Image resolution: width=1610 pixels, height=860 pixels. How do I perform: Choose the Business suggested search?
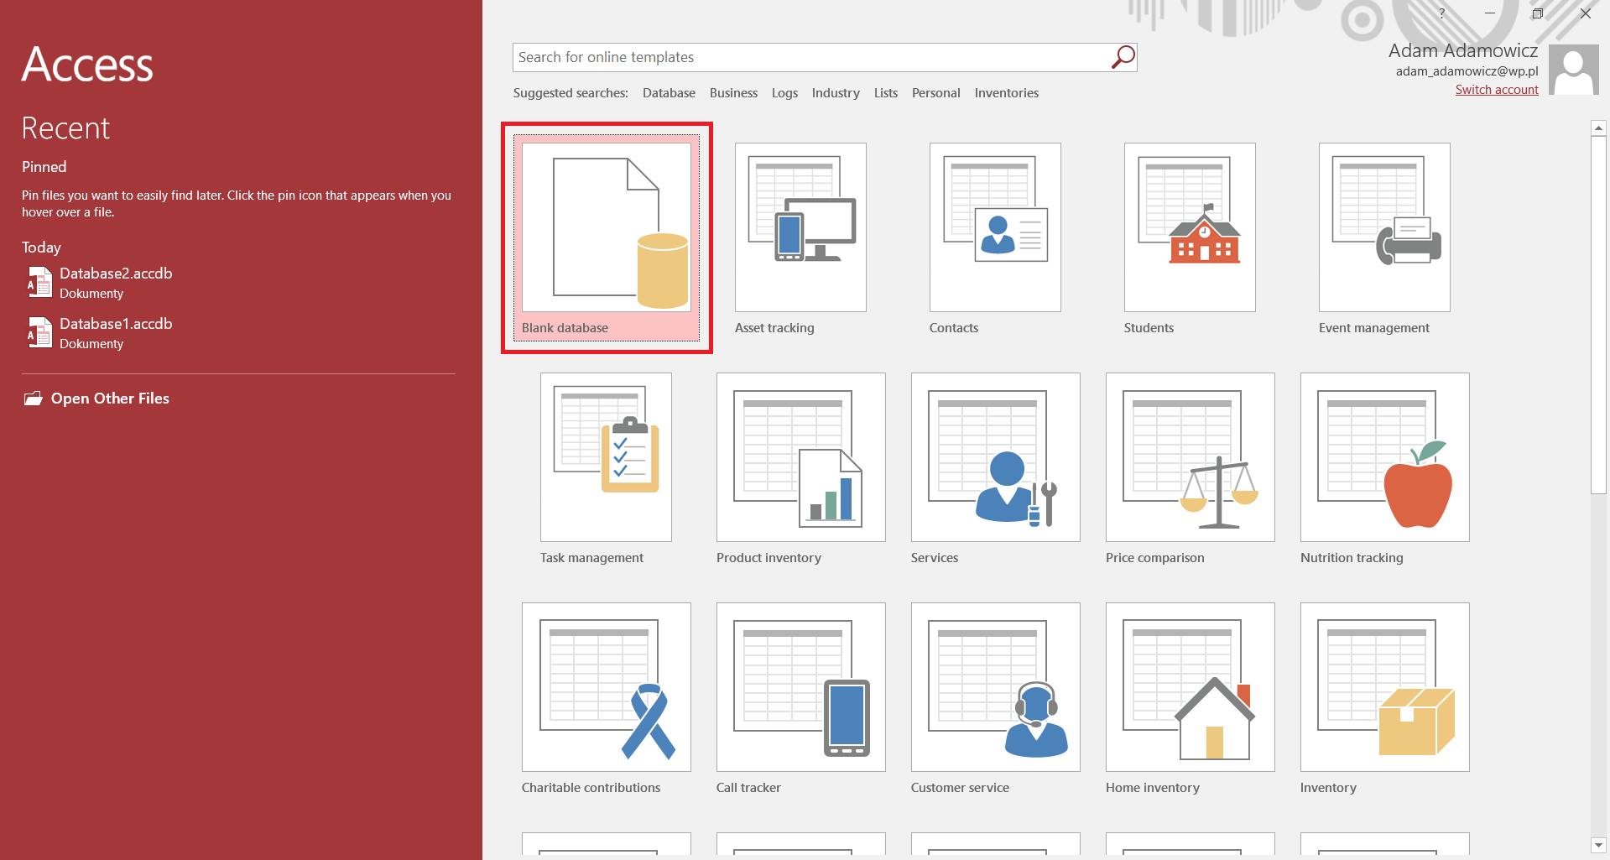click(733, 93)
